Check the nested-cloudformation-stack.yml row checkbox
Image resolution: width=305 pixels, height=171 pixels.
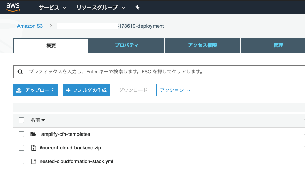pyautogui.click(x=21, y=161)
